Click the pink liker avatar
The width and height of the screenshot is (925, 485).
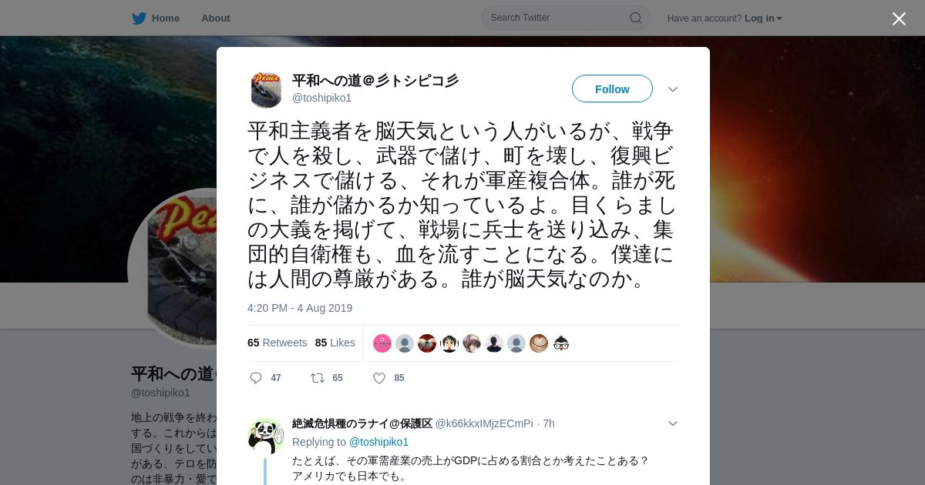pos(382,343)
